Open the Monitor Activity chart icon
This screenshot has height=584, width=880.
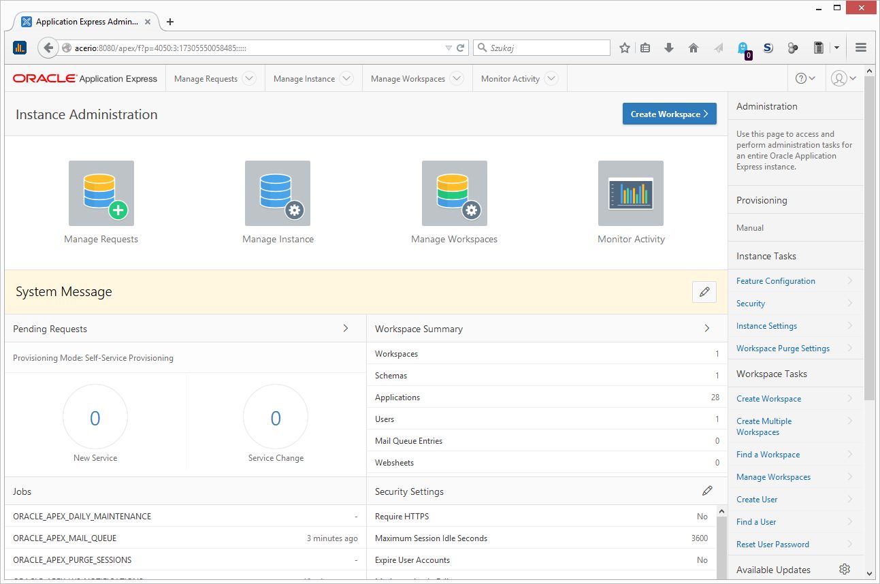(631, 193)
